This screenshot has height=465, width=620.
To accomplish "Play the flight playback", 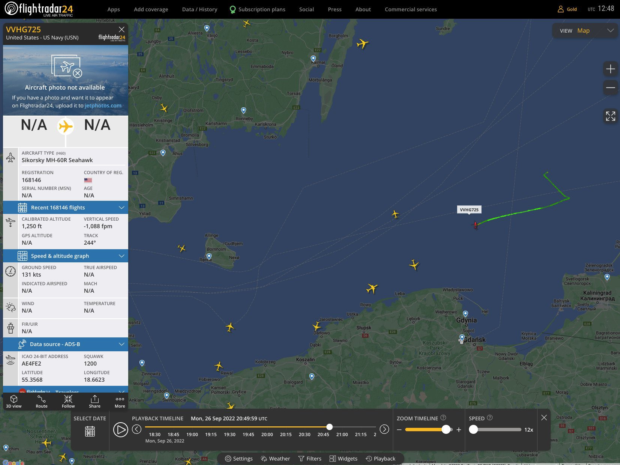I will 120,430.
